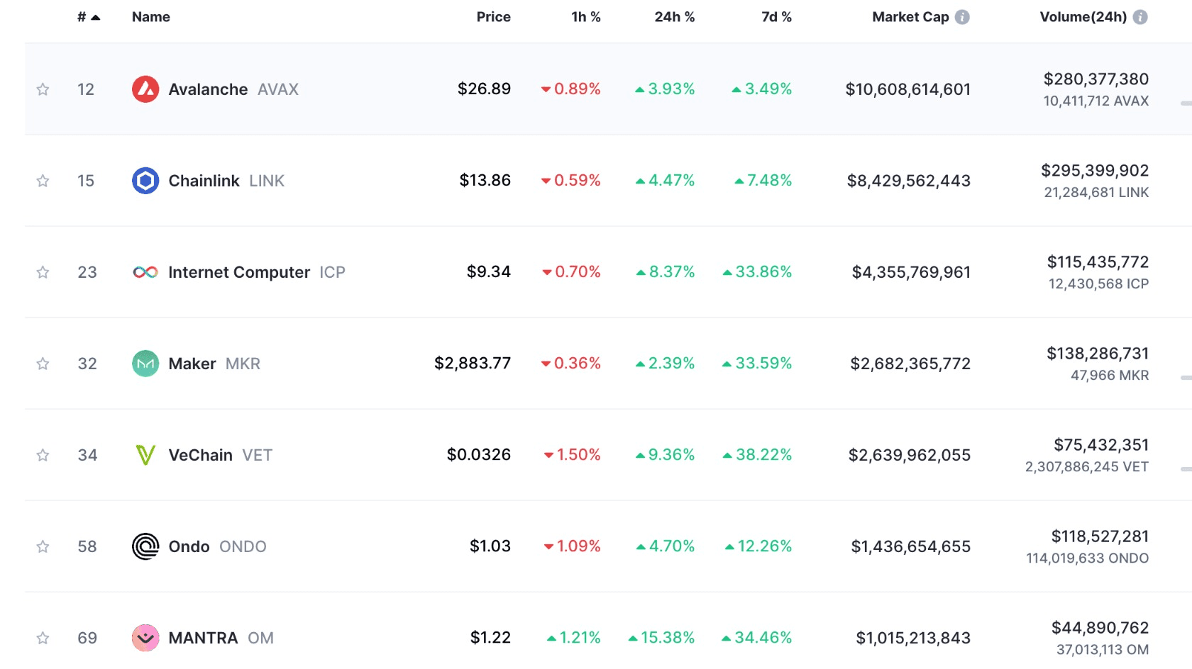Select Maker 7d change 33.59%
Screen dimensions: 1192x669
(x=757, y=363)
